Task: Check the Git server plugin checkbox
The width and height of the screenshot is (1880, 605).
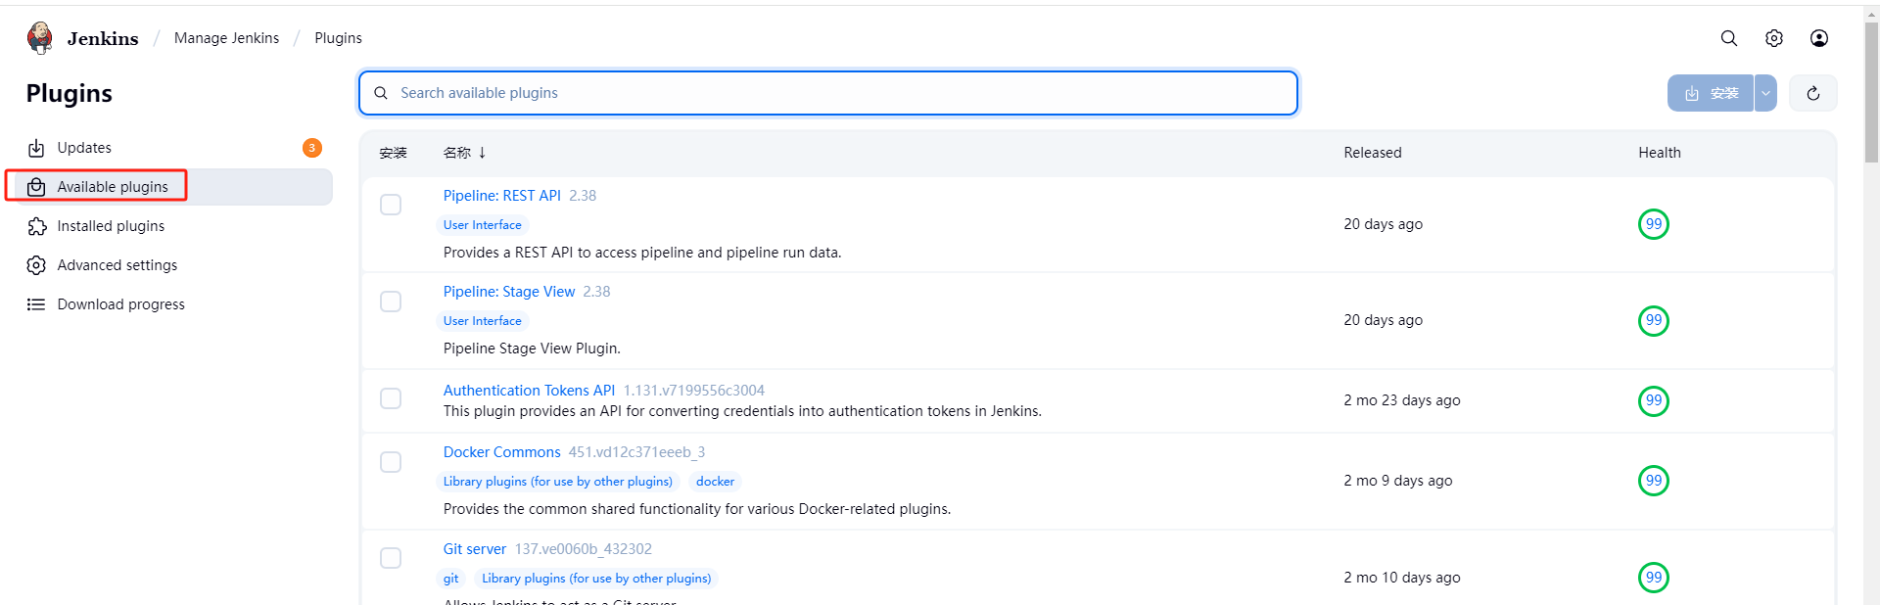Action: tap(391, 558)
